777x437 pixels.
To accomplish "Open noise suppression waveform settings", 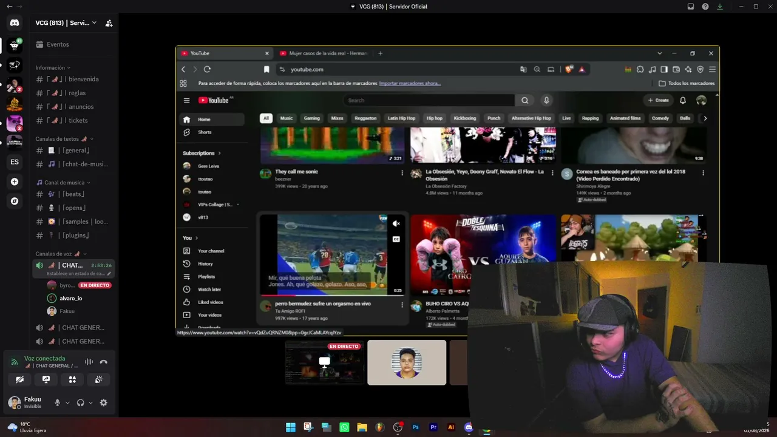I will click(89, 362).
